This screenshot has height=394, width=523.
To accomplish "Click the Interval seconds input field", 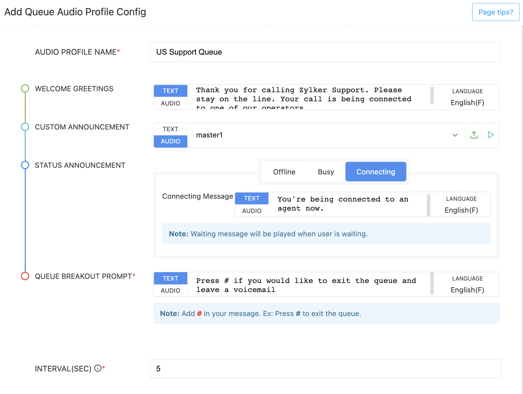I will pyautogui.click(x=325, y=369).
